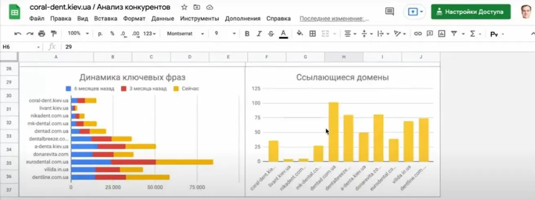Open the Файл menu
Screen dimensions: 535x200
[x=37, y=19]
